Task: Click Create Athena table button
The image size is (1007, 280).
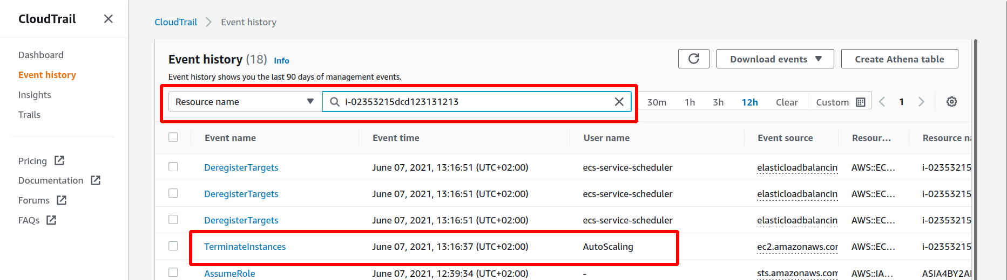Action: [900, 59]
